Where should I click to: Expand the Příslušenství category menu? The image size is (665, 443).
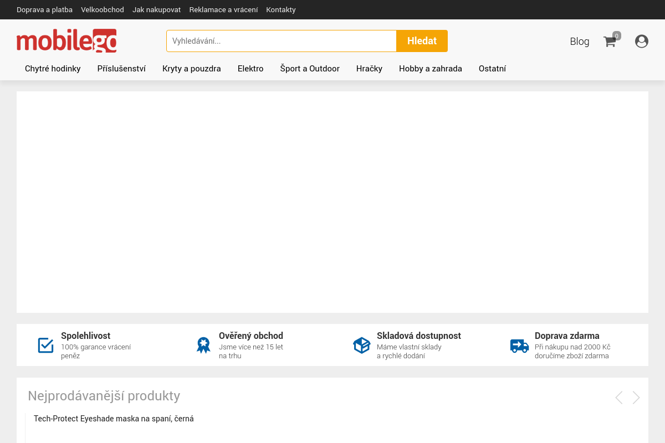(x=121, y=69)
